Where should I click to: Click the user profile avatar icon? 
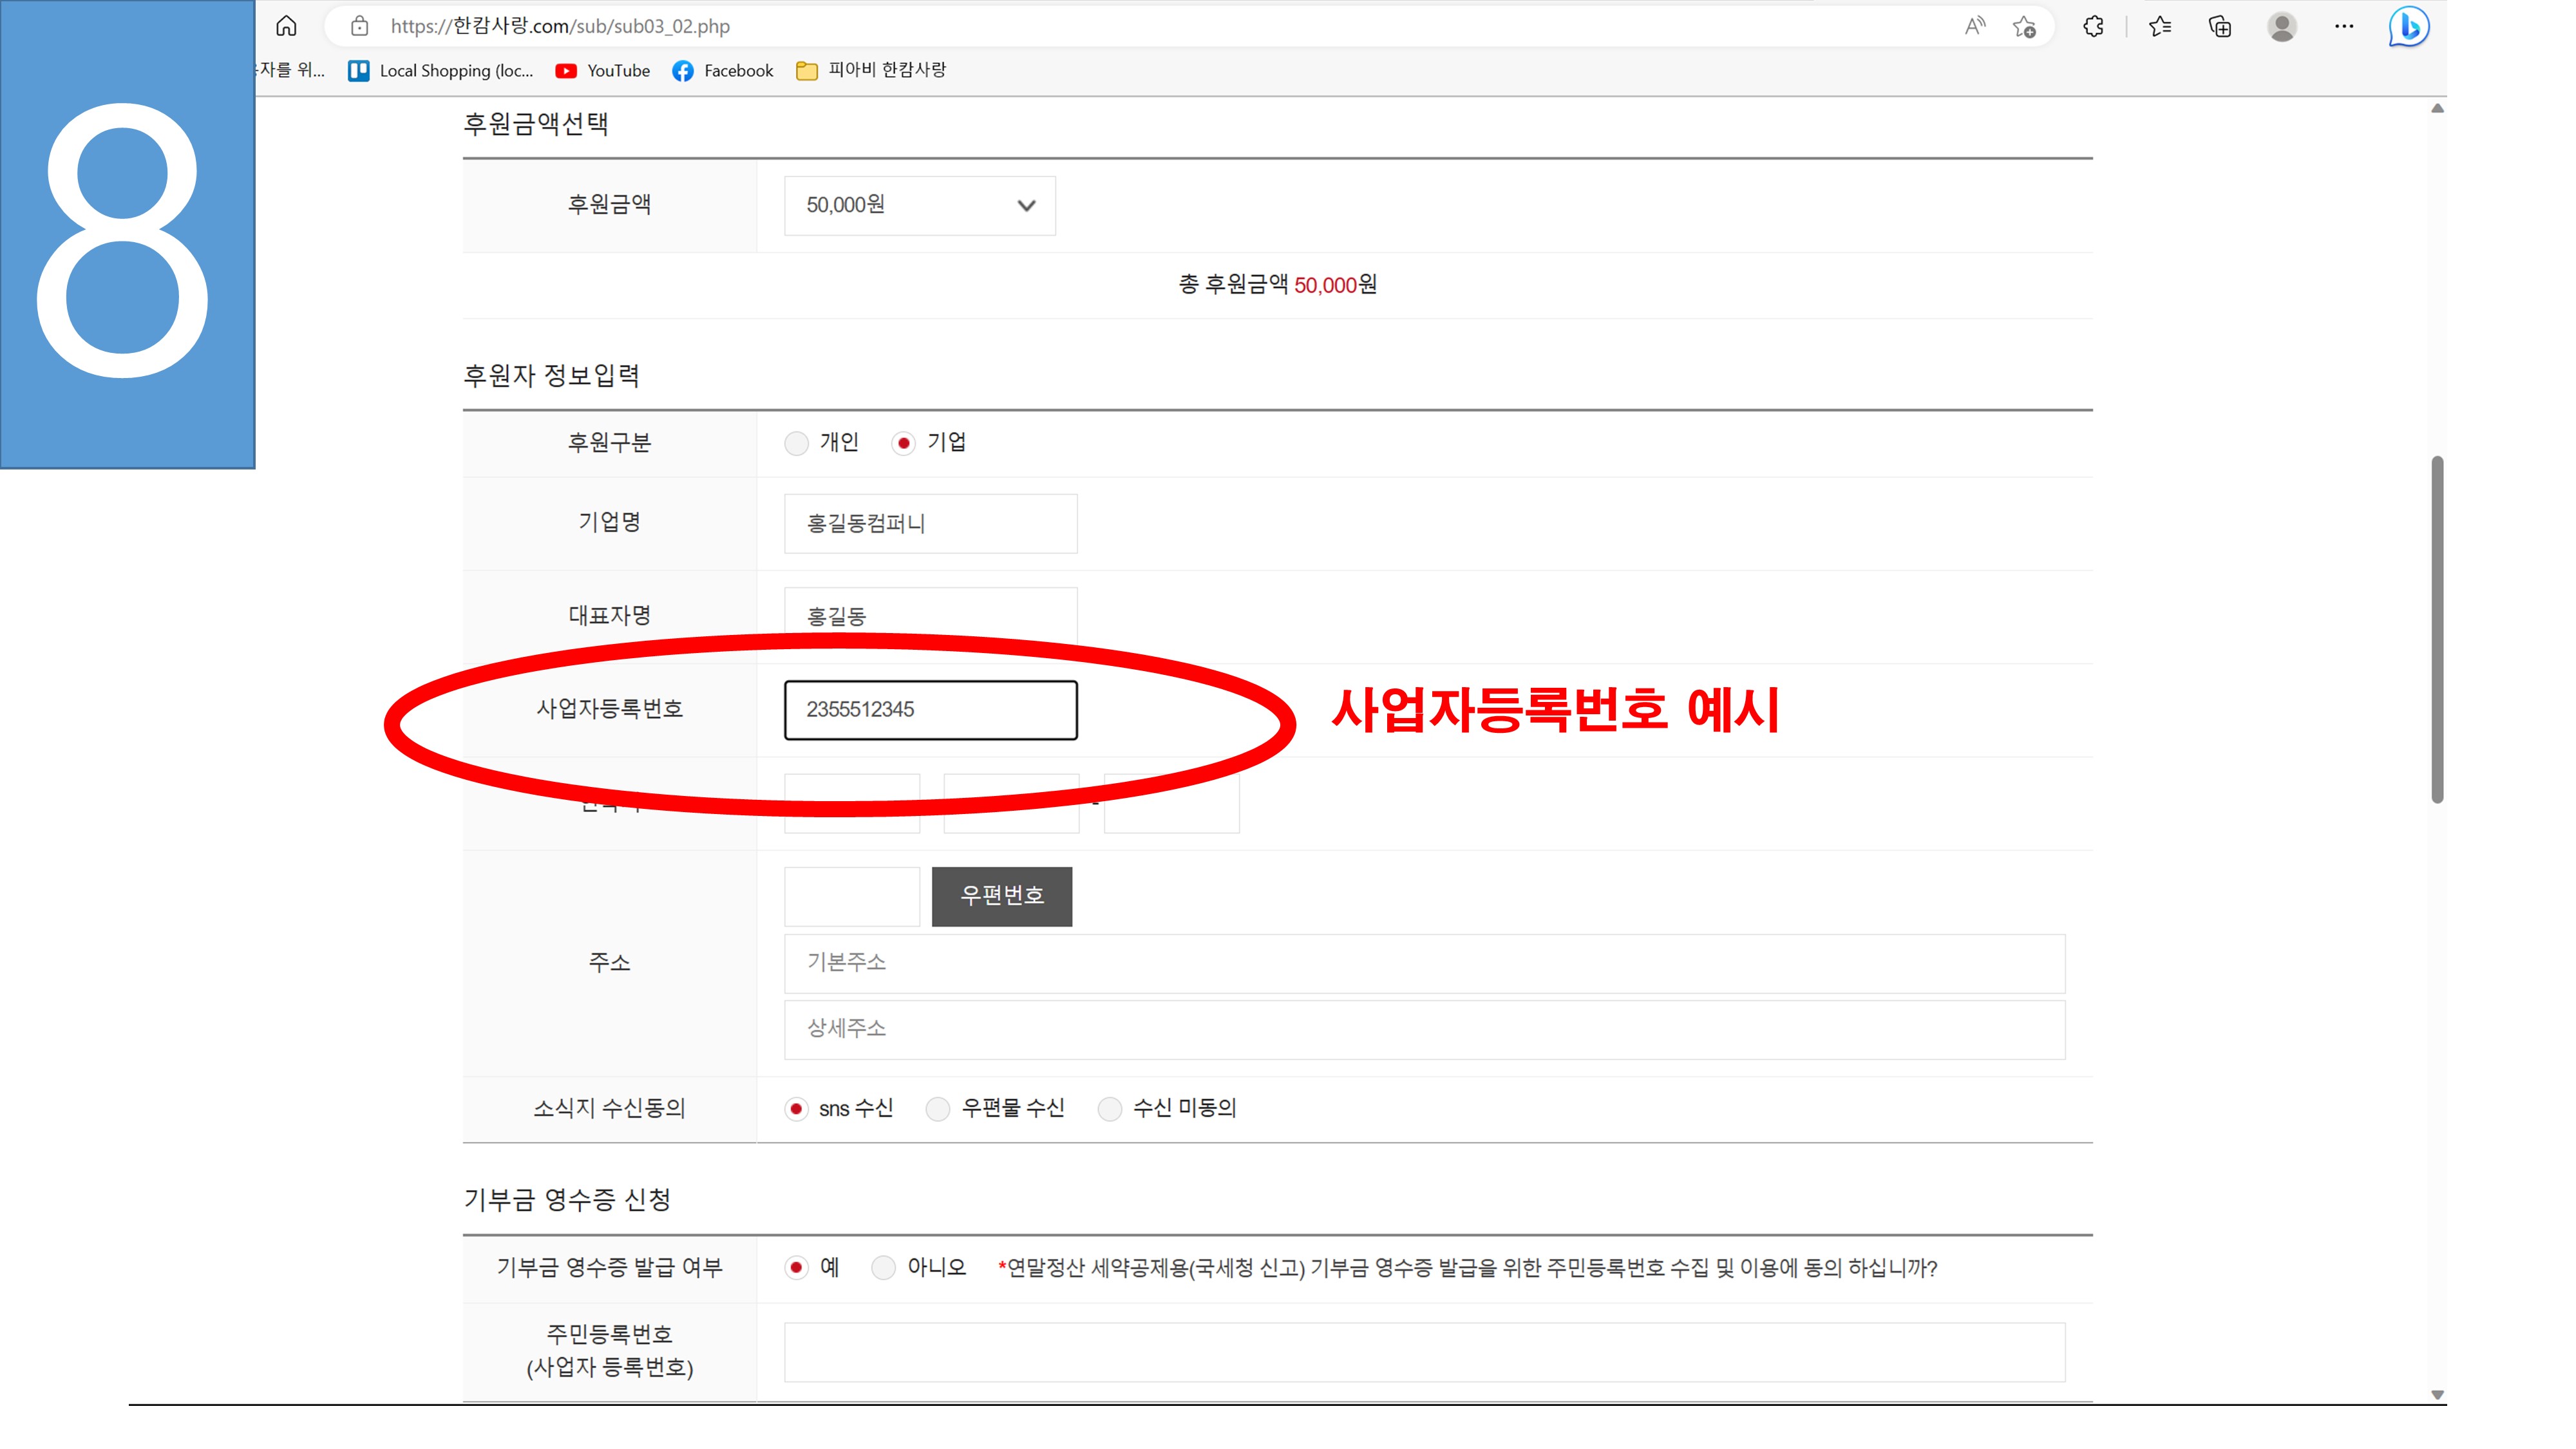click(2281, 26)
